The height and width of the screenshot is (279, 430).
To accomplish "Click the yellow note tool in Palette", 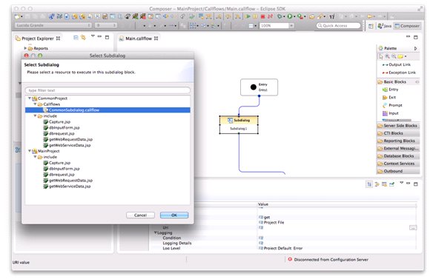I will click(x=400, y=56).
